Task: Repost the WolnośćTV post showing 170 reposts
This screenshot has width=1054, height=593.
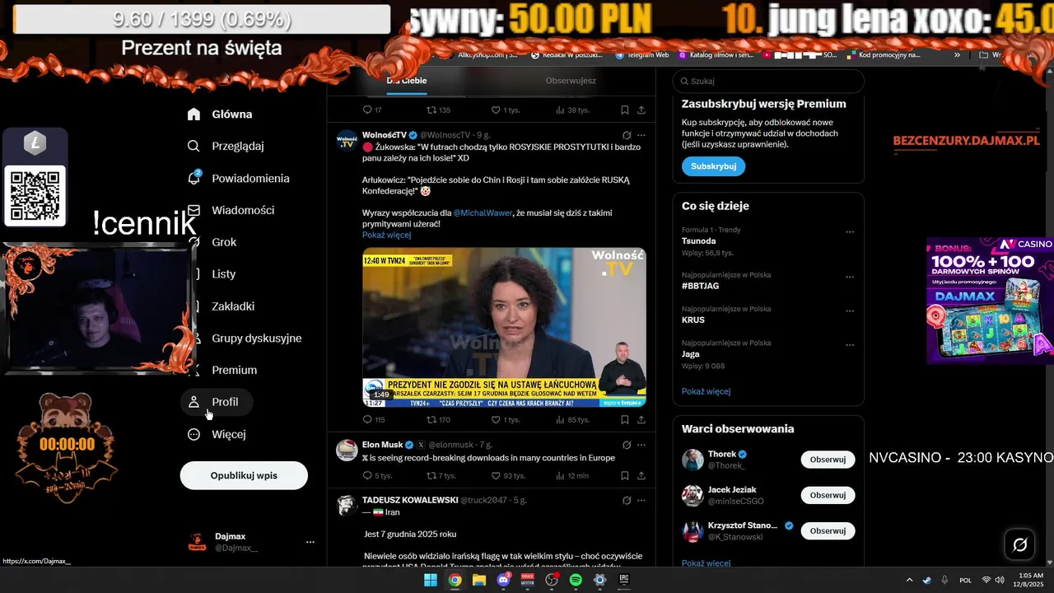Action: pyautogui.click(x=431, y=419)
